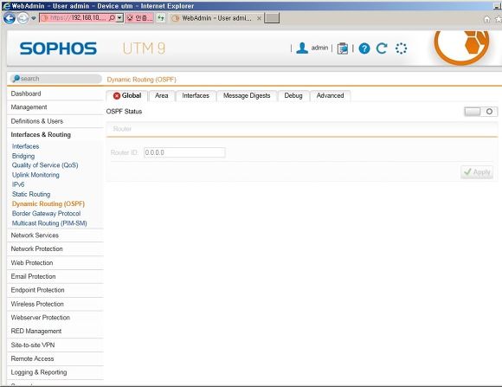Expand the Management menu

(x=55, y=107)
